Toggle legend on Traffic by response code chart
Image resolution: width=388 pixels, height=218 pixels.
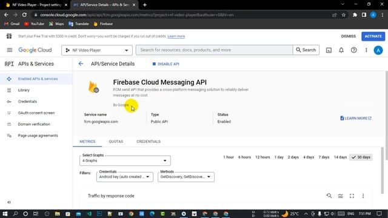tap(341, 196)
